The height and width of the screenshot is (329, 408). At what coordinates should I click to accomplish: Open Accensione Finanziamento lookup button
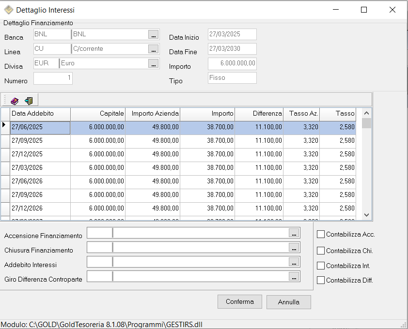coord(294,233)
